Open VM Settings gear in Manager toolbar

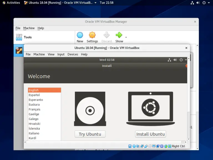pyautogui.click(x=92, y=35)
